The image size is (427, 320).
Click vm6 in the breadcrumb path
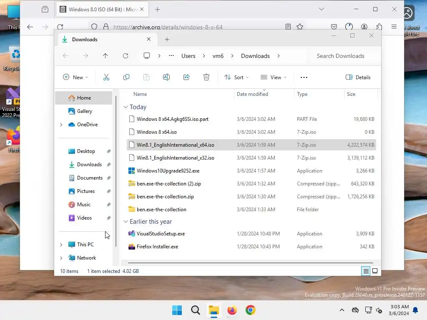point(218,56)
